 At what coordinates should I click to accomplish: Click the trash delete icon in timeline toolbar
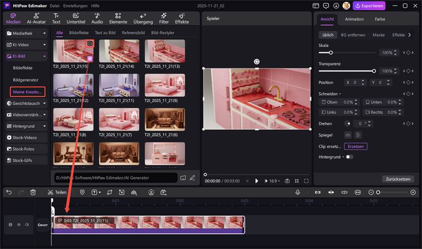pyautogui.click(x=33, y=193)
